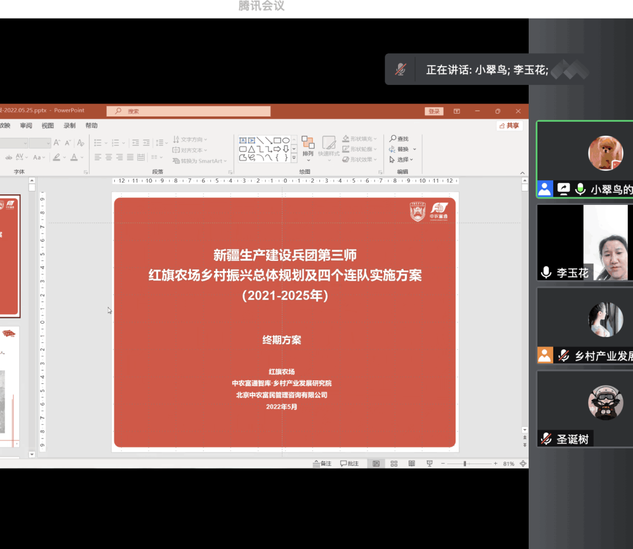Clear all formatting with the eraser-A icon

[81, 143]
